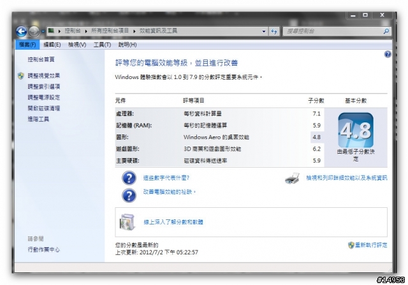408x285 pixels.
Task: Go to 控制台首頁 link
Action: tap(41, 59)
